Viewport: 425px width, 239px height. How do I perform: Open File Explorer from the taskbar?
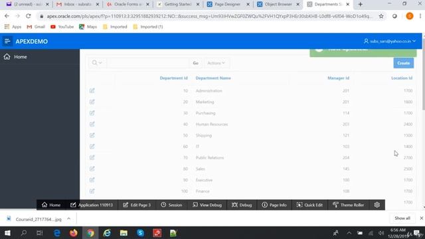(124, 233)
